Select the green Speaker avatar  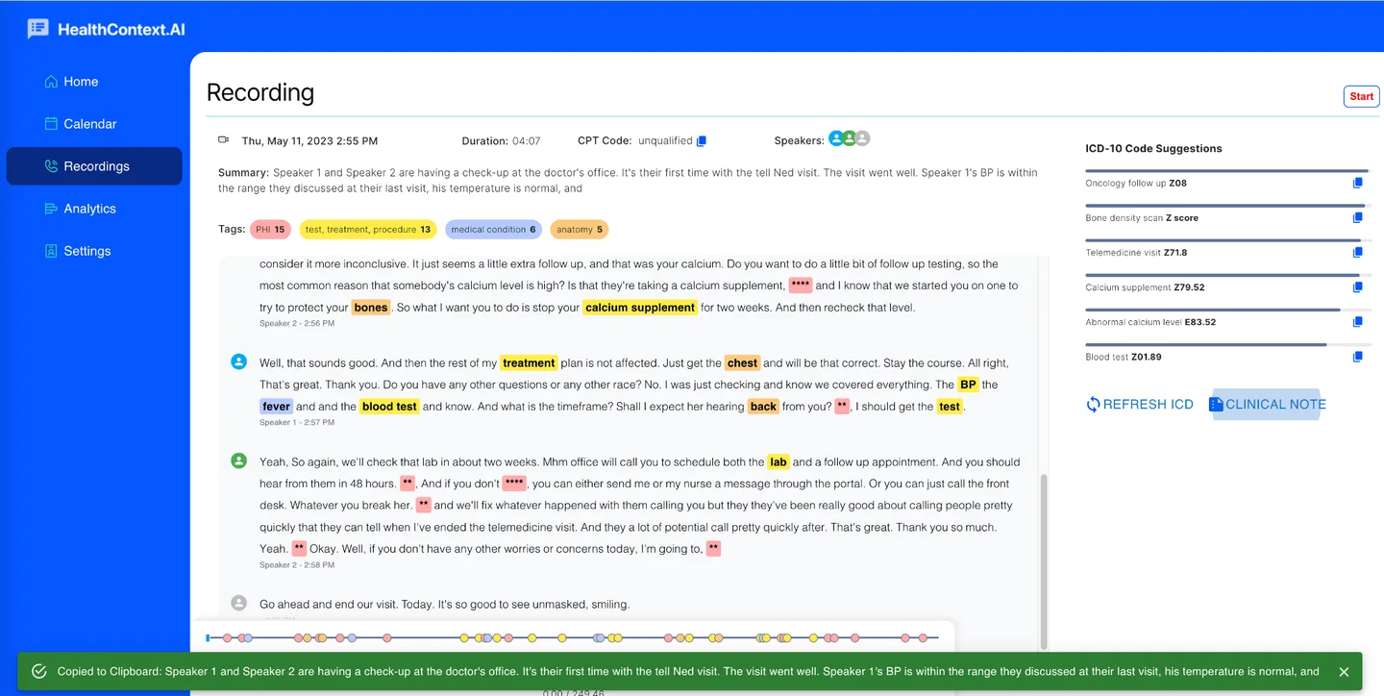849,137
